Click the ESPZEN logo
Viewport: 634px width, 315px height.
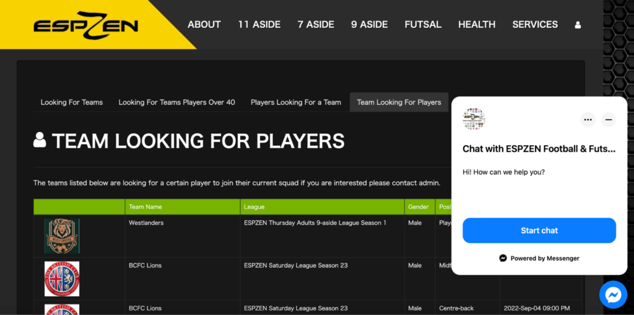click(85, 25)
